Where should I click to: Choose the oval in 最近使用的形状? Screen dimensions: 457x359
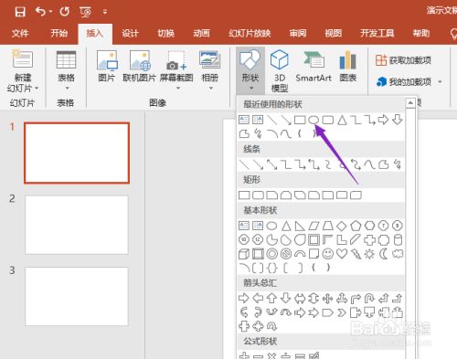pyautogui.click(x=314, y=120)
